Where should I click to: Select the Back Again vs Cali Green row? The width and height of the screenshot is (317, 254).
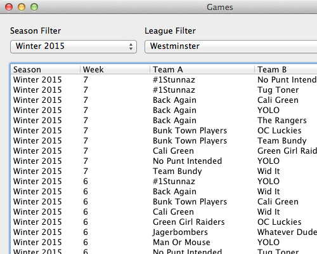coord(164,100)
